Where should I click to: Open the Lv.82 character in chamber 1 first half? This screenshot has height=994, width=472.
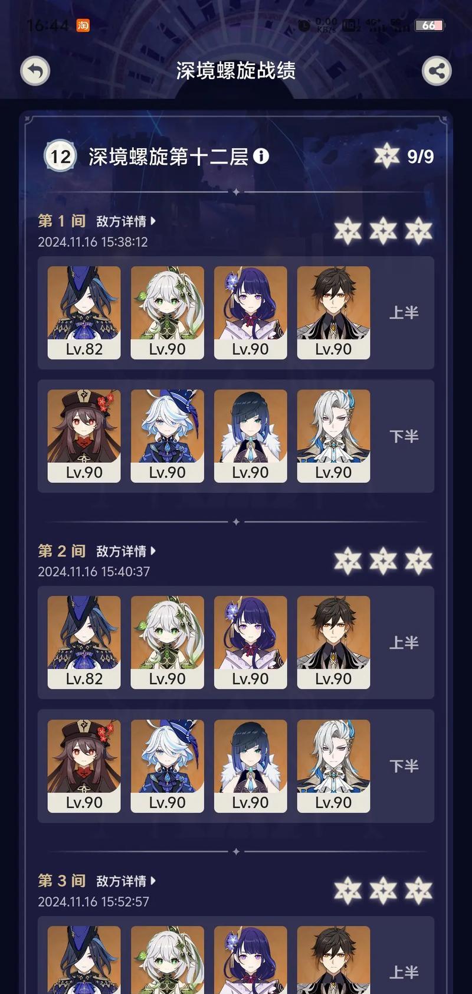[x=84, y=313]
